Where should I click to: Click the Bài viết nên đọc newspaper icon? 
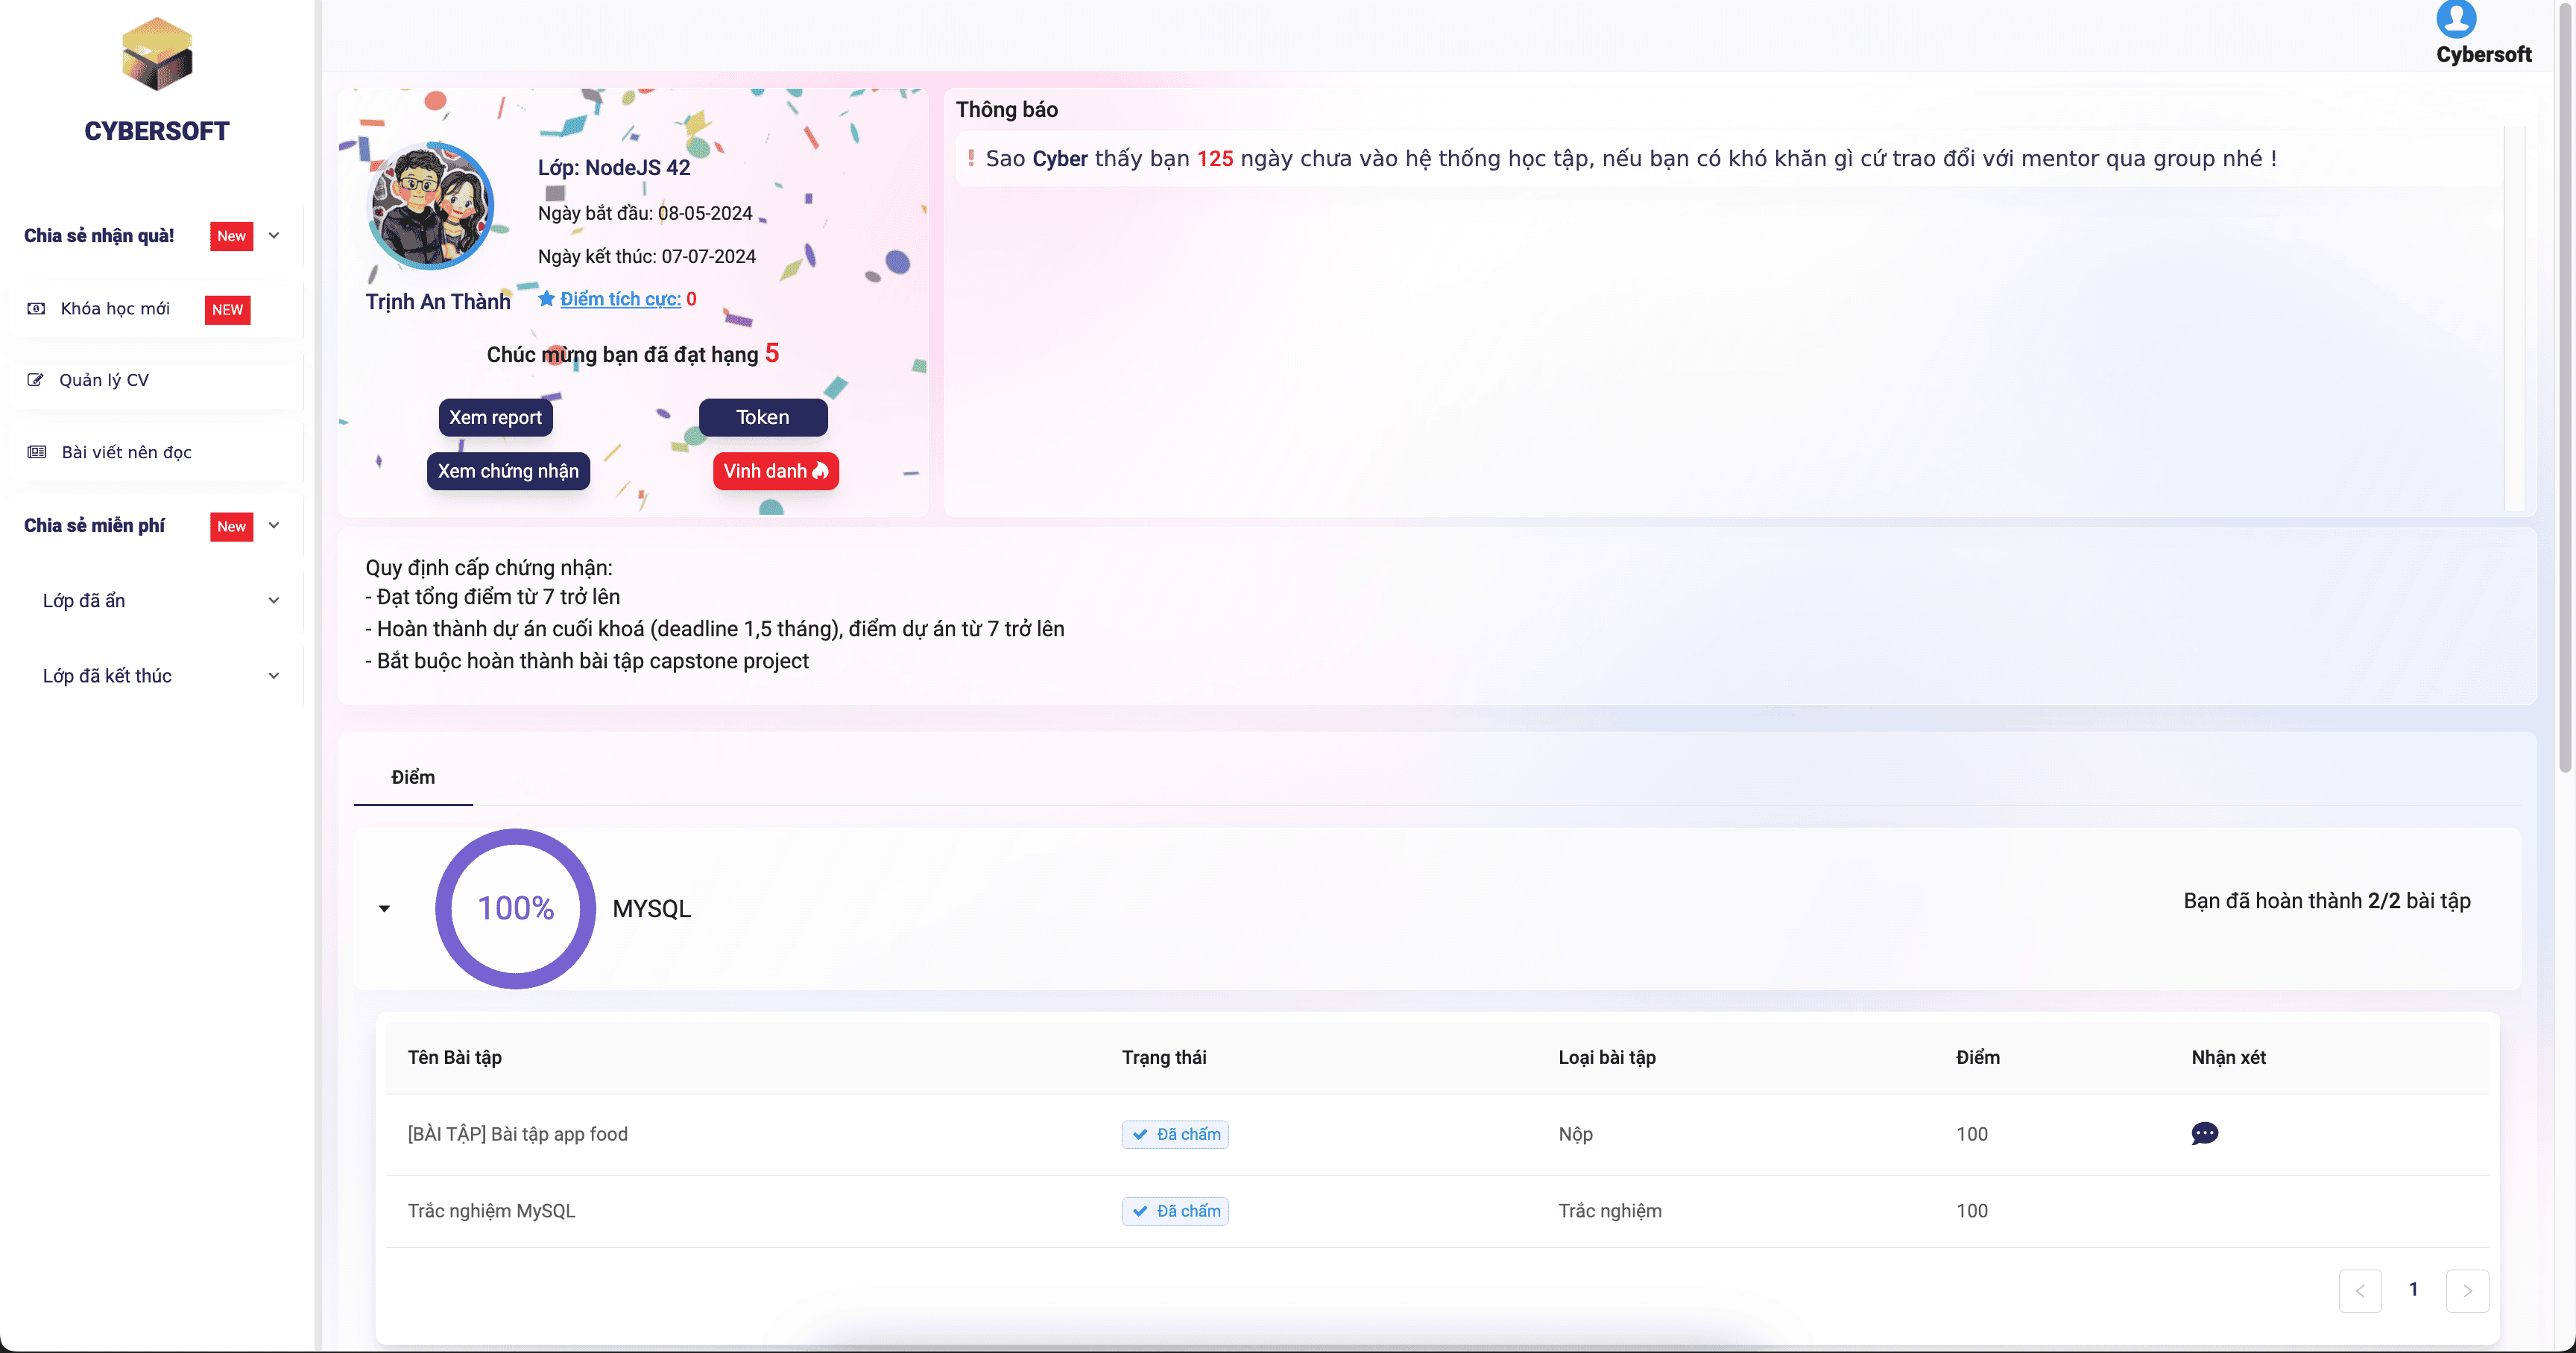coord(37,451)
